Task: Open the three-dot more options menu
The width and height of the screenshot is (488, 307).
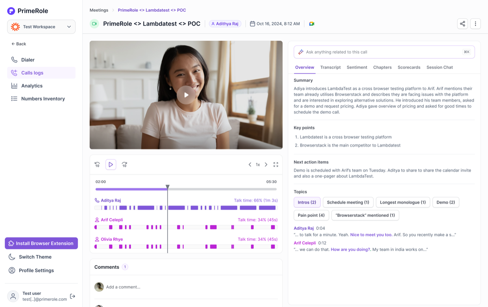Action: (475, 24)
